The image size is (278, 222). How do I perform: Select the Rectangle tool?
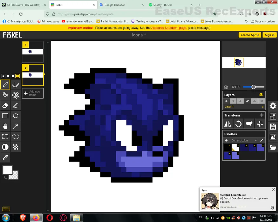click(5, 116)
